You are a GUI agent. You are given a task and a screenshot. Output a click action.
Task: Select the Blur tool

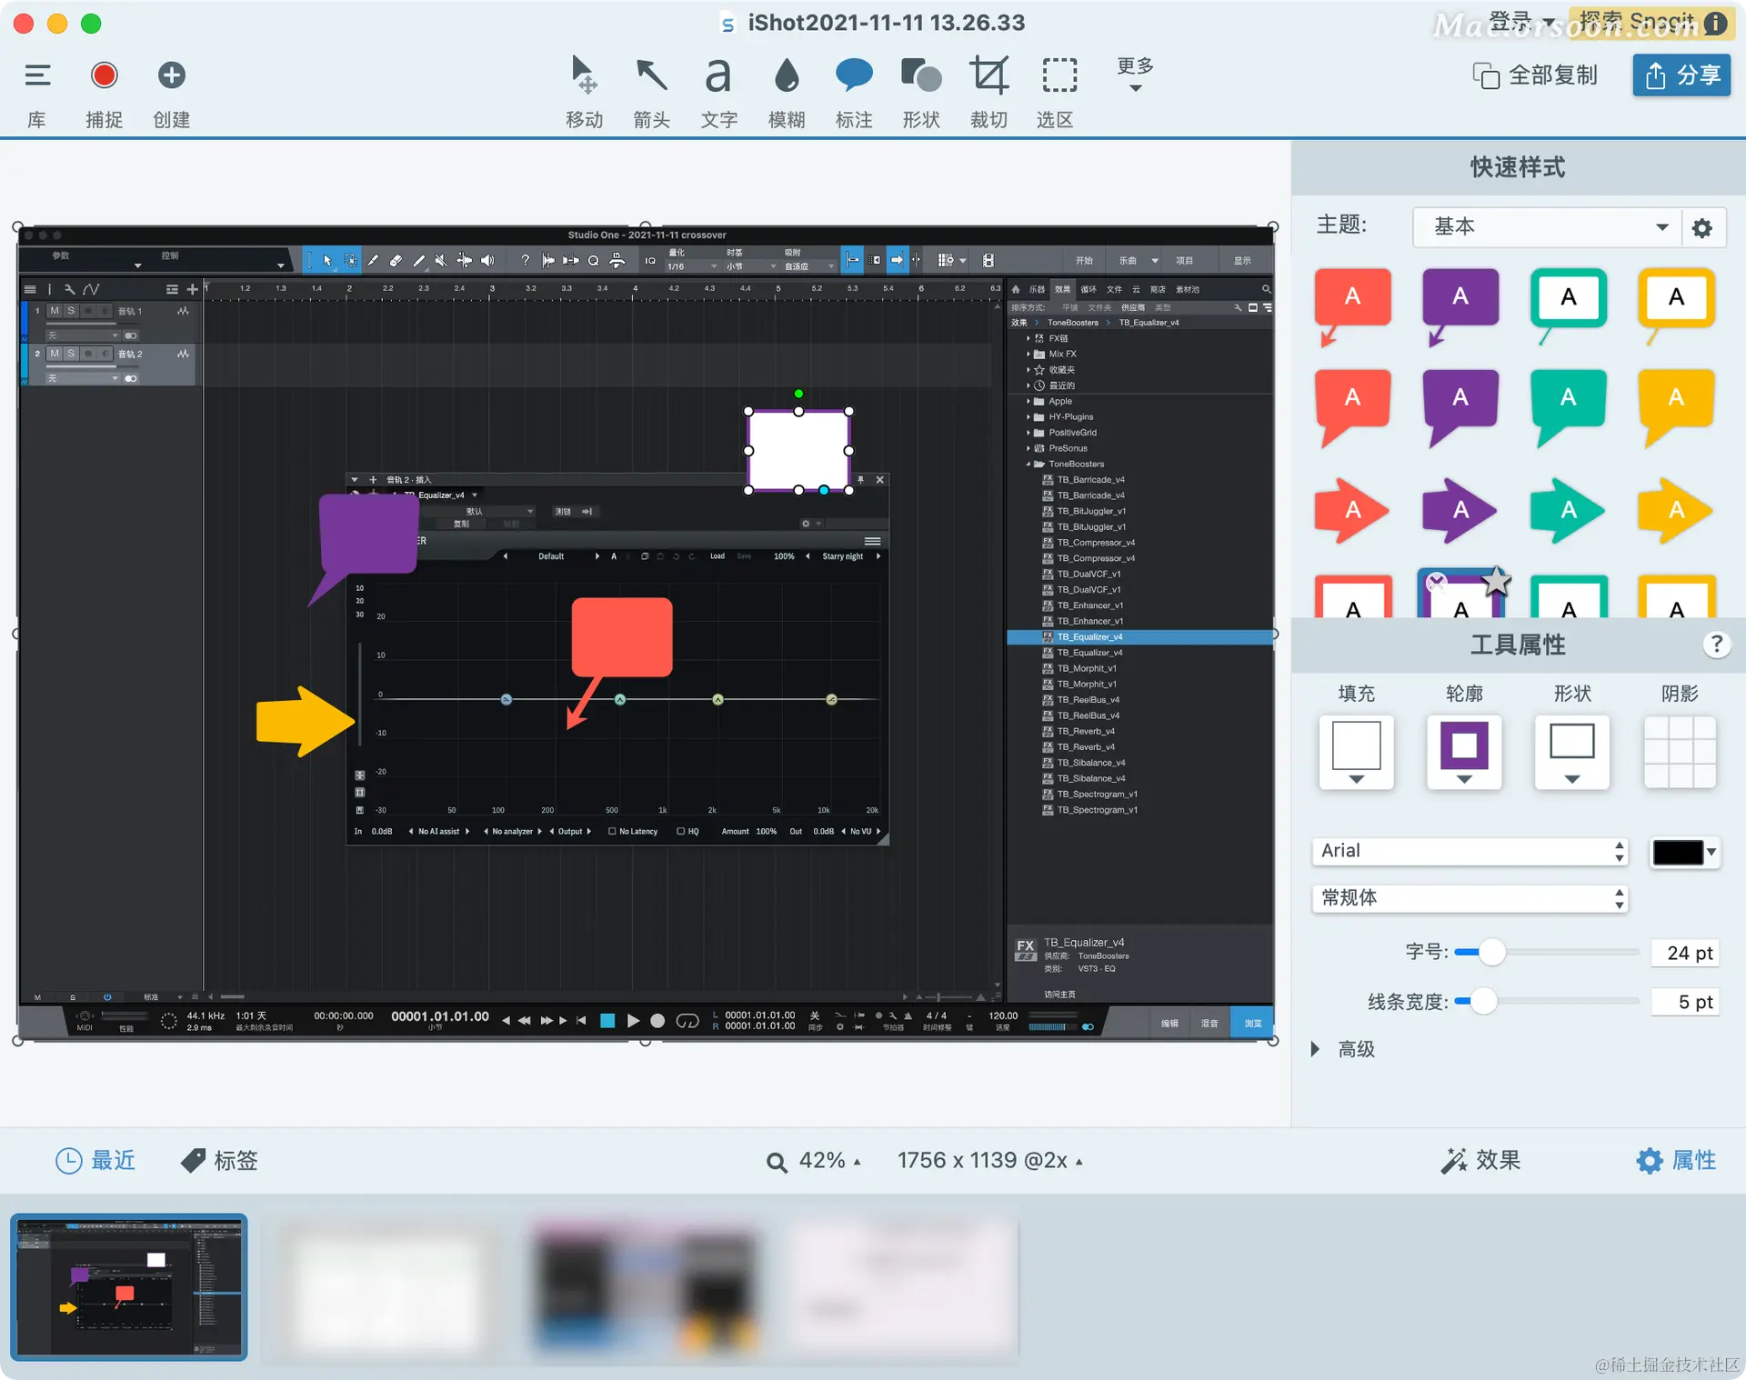click(786, 76)
